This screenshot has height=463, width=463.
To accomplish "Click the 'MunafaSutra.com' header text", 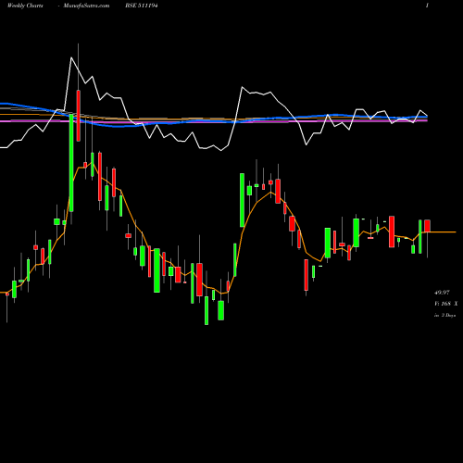I will (86, 6).
